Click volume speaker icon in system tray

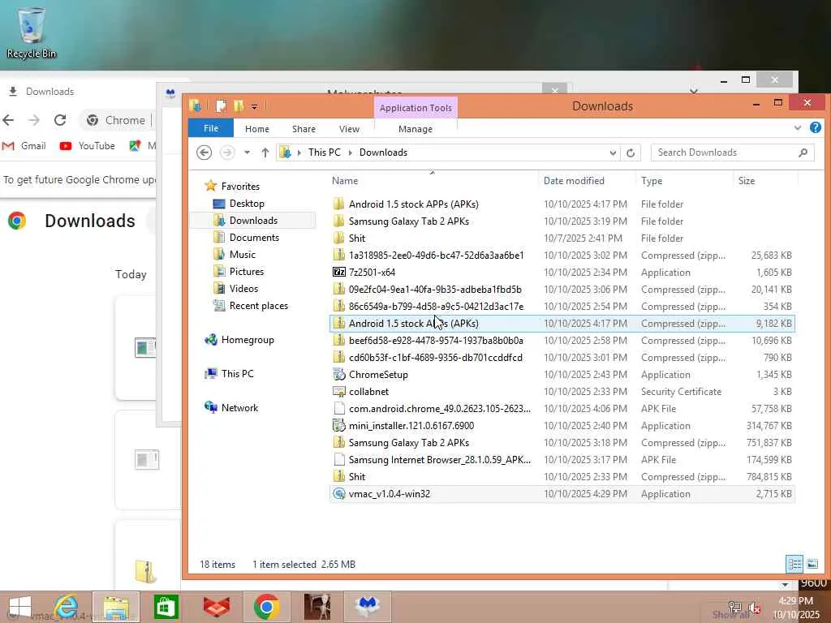(x=754, y=607)
